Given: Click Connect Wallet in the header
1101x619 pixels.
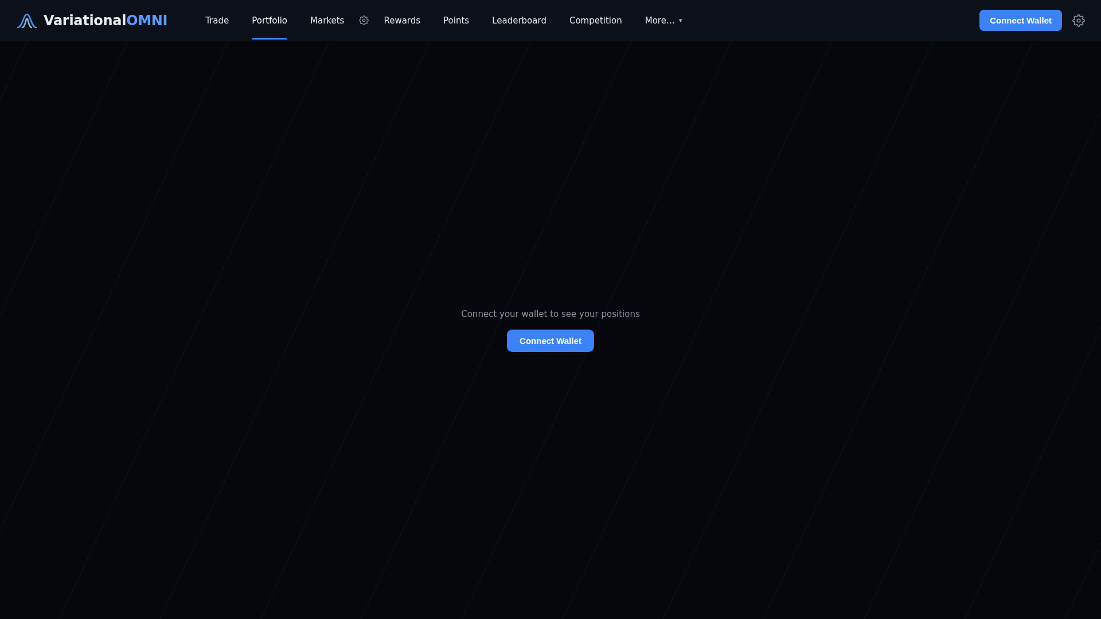Looking at the screenshot, I should tap(1020, 21).
